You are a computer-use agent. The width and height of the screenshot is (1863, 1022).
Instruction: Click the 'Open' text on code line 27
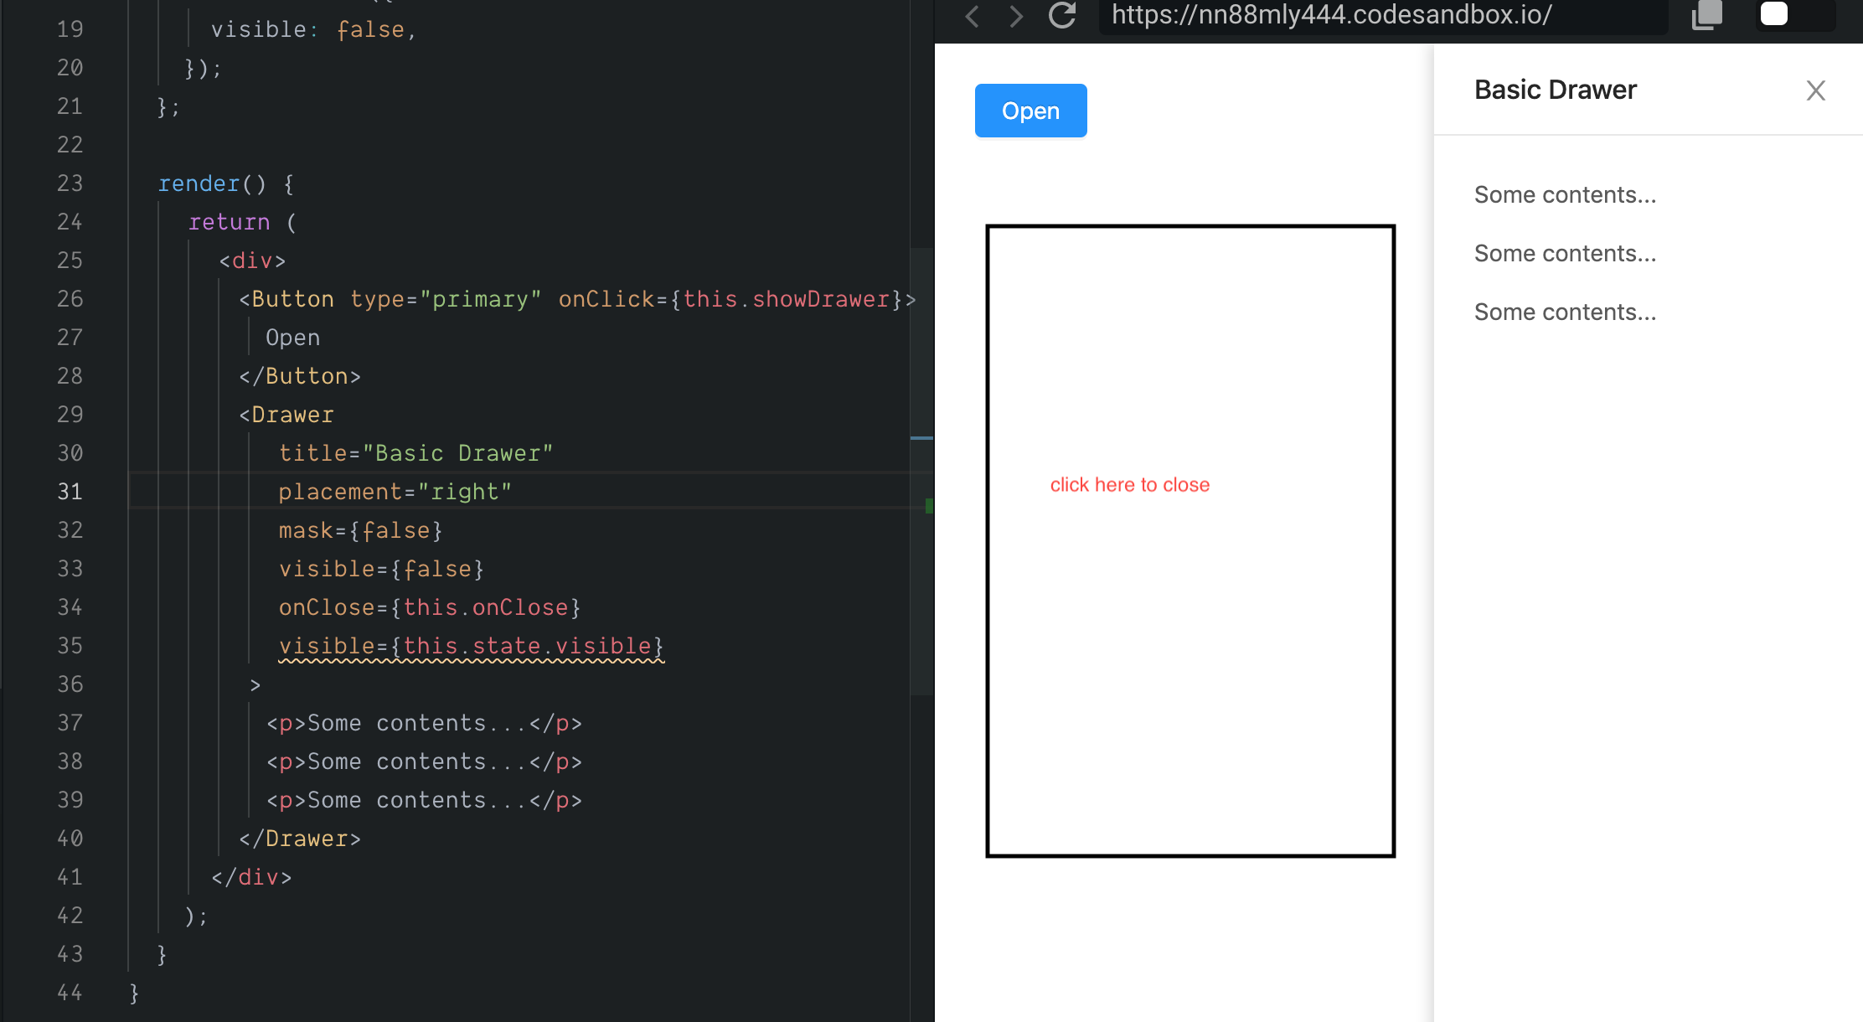click(x=292, y=338)
